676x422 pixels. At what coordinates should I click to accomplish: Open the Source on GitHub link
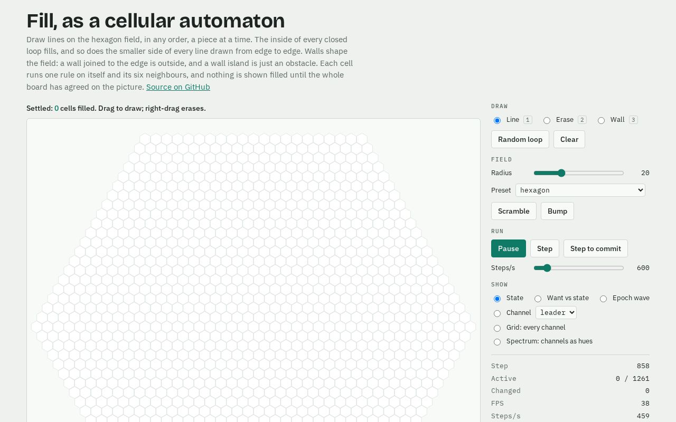pos(178,87)
